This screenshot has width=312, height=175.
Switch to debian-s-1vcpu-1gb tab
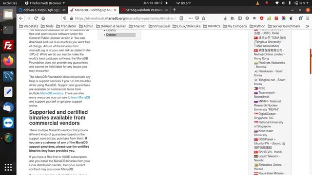42,10
